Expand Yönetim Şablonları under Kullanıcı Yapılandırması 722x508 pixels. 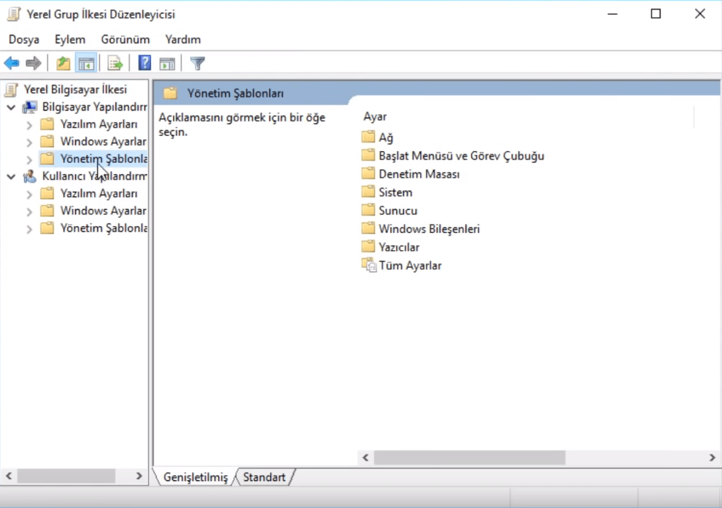pyautogui.click(x=29, y=229)
